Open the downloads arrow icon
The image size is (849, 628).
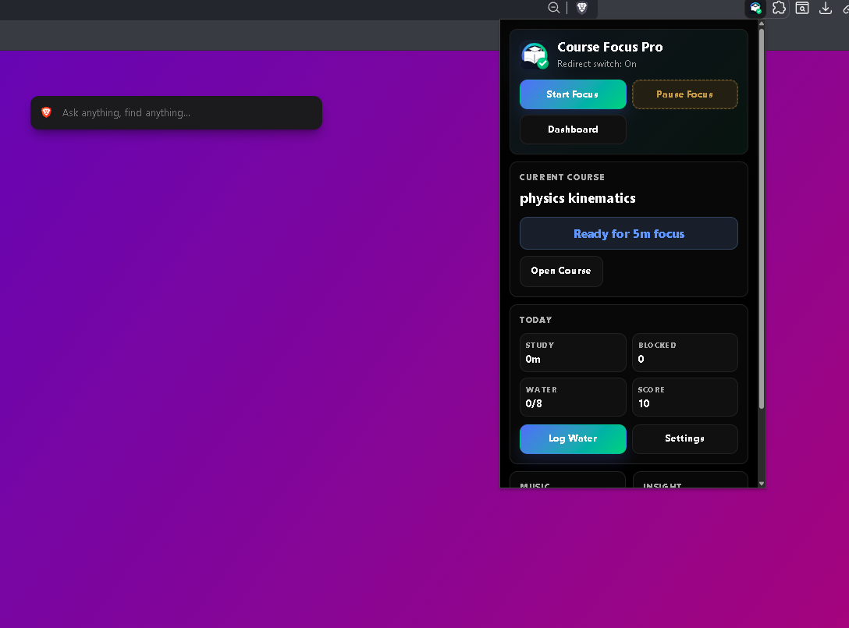pyautogui.click(x=825, y=8)
